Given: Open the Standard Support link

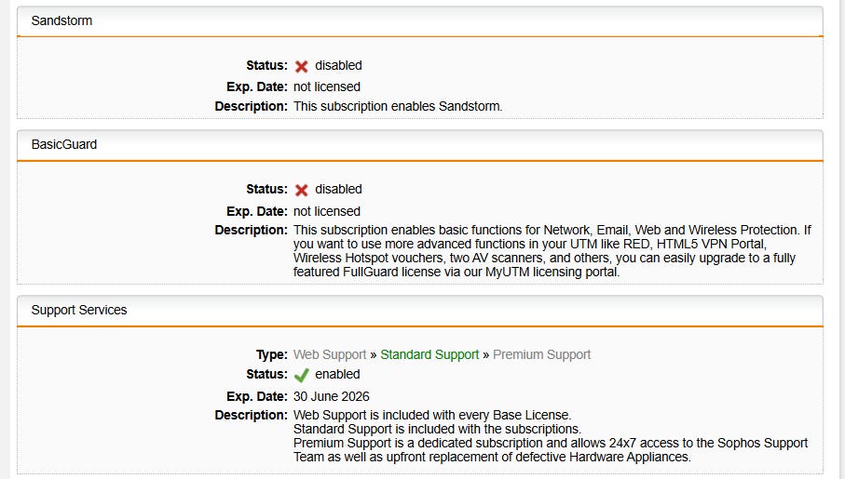Looking at the screenshot, I should (429, 354).
